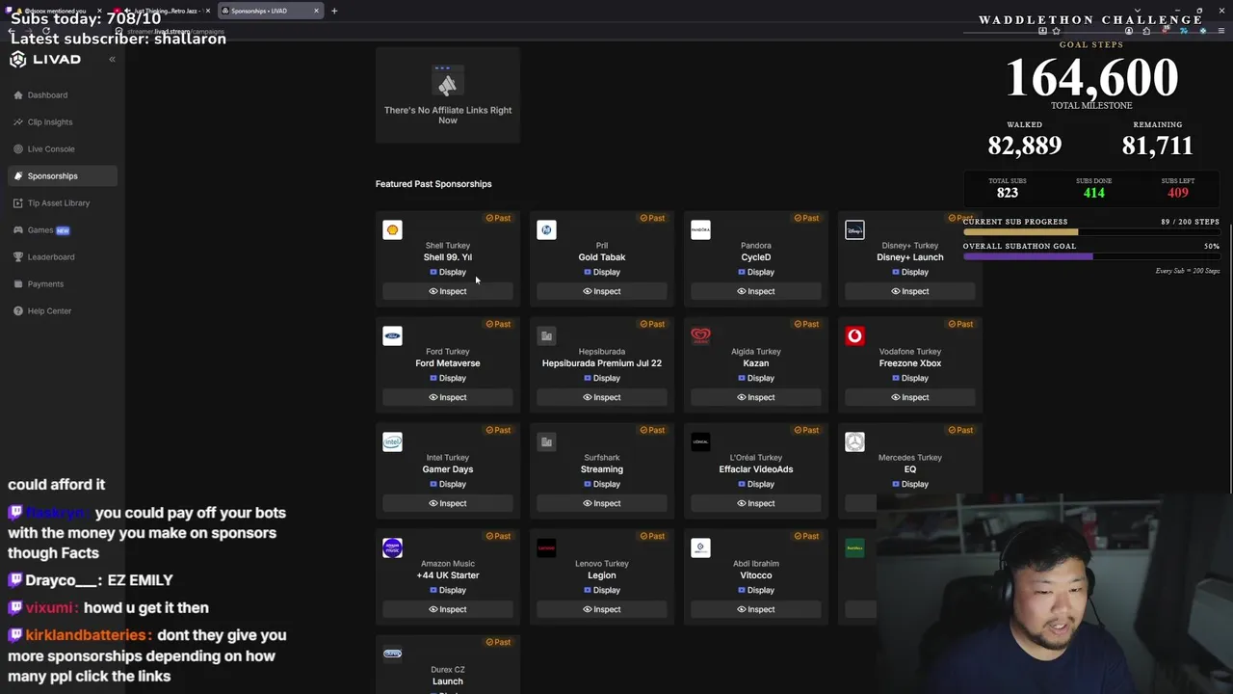The image size is (1233, 694).
Task: Click the Abdi Ibrahim brand logo
Action: [x=700, y=547]
